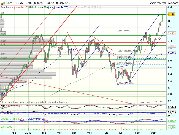Click the 18 sep 2013 date label

(x=63, y=3)
